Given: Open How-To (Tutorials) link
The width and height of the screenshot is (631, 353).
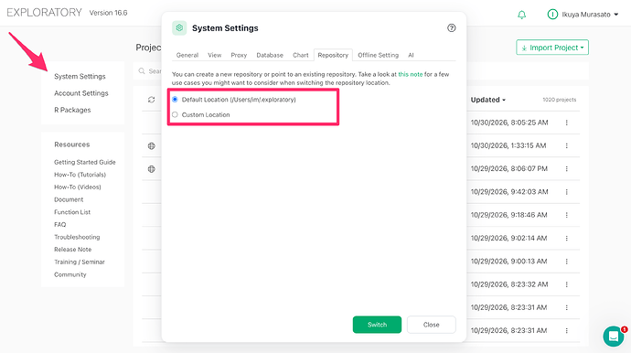Looking at the screenshot, I should [x=80, y=175].
